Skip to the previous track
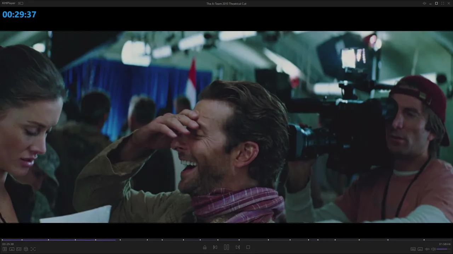The height and width of the screenshot is (254, 453). click(215, 247)
